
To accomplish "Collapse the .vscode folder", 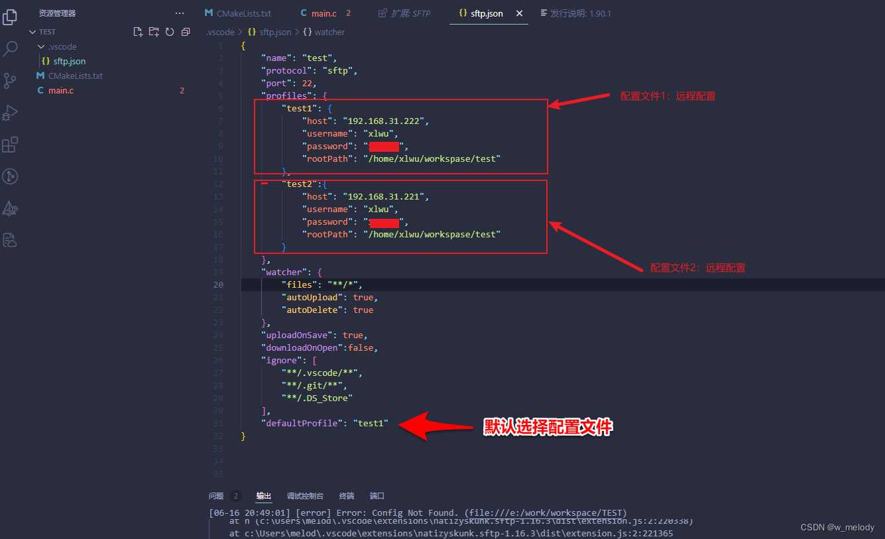I will [40, 46].
